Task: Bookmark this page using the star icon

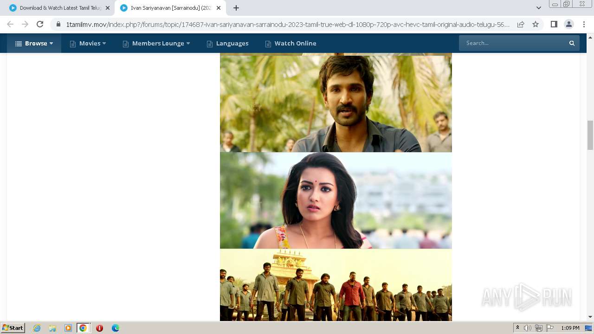Action: [x=536, y=24]
